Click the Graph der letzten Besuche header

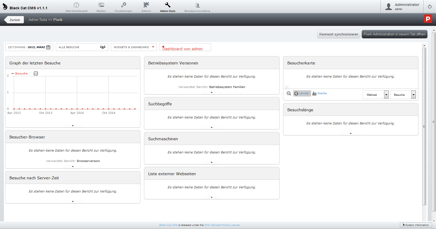click(x=73, y=63)
